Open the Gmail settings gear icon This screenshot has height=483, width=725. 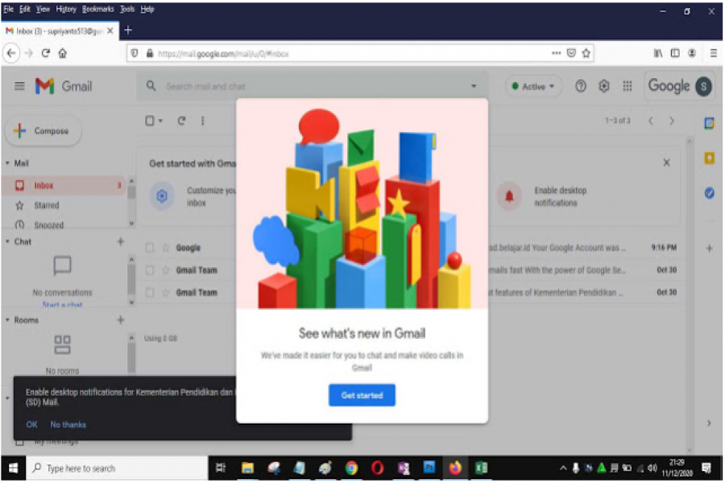[x=604, y=86]
